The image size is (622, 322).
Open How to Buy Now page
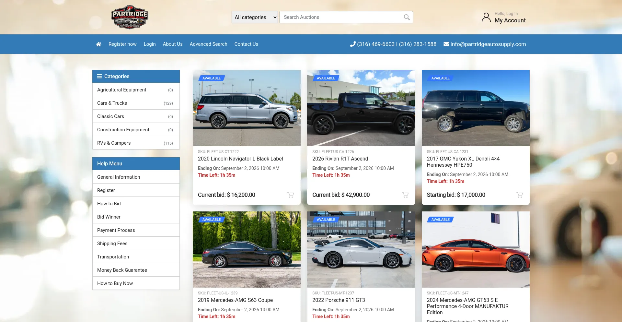coord(136,283)
